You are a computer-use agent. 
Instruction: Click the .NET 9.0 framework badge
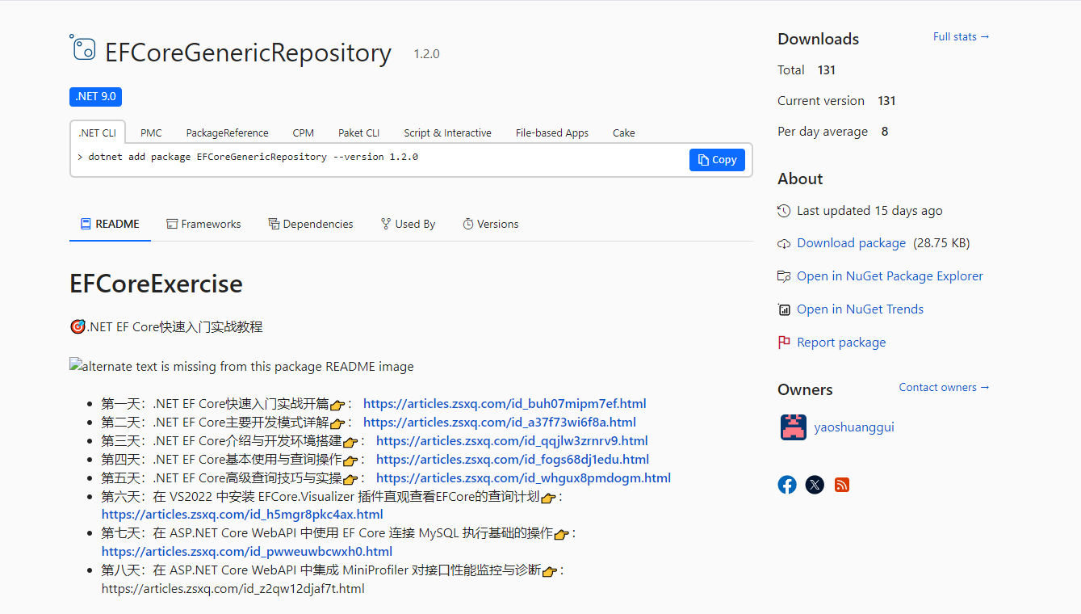point(95,97)
